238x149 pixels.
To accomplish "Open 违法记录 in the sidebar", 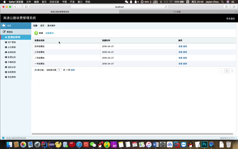I will tap(12, 67).
